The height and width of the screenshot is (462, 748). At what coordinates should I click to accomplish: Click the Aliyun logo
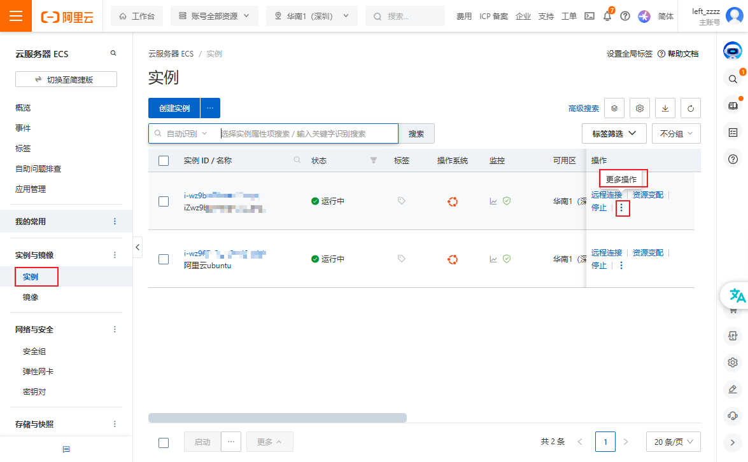[67, 17]
